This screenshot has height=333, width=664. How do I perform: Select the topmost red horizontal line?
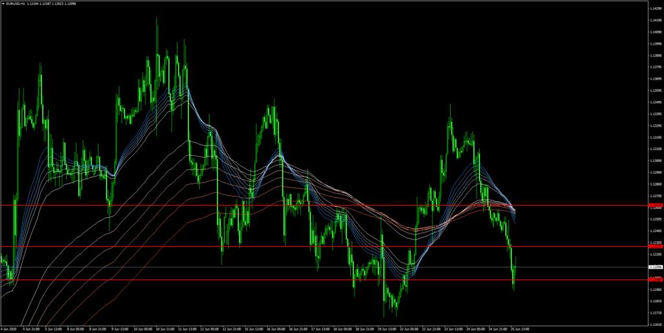324,206
